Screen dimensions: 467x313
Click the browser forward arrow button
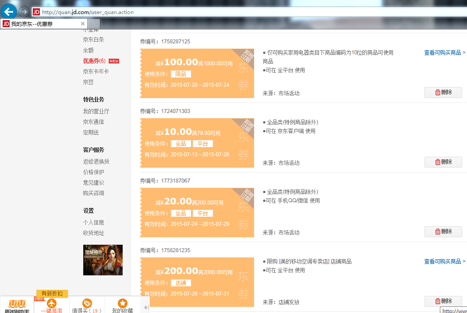[x=24, y=12]
